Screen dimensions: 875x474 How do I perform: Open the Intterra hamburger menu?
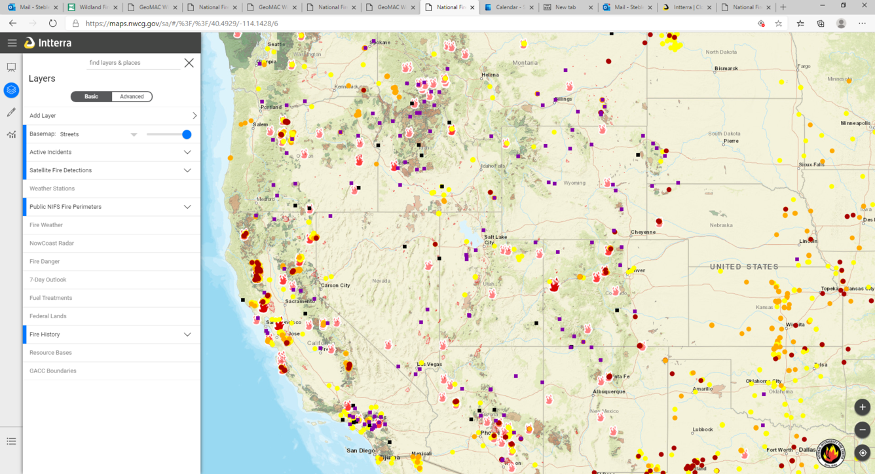(x=12, y=43)
